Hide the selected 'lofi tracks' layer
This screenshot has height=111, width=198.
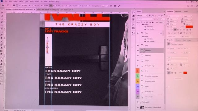click(138, 51)
